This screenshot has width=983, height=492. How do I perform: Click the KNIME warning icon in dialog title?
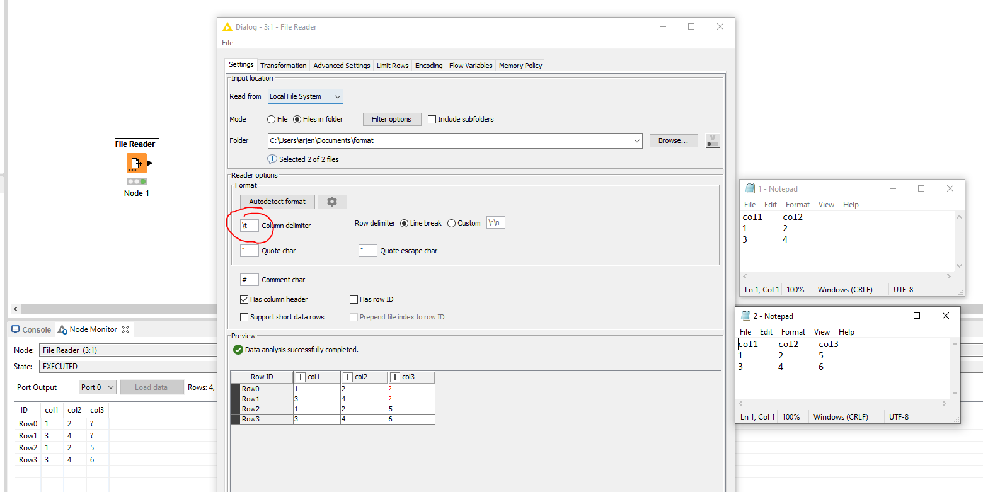coord(227,27)
